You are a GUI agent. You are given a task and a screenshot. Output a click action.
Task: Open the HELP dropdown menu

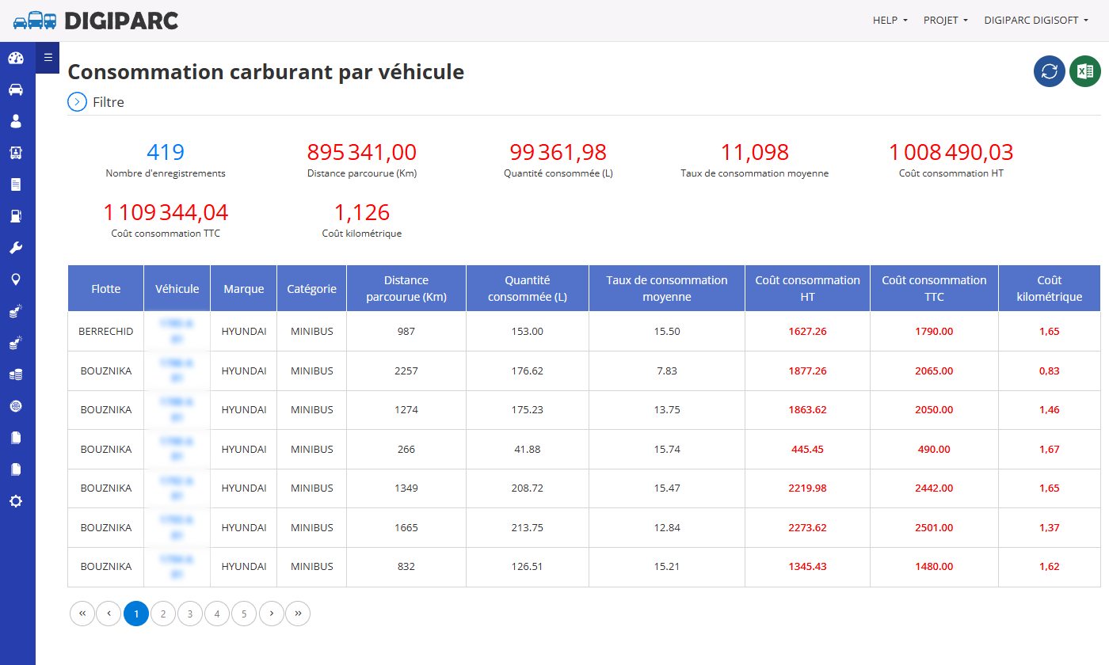890,21
